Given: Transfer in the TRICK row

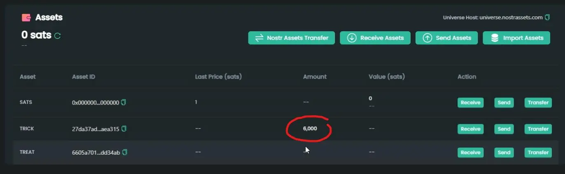Looking at the screenshot, I should point(538,129).
